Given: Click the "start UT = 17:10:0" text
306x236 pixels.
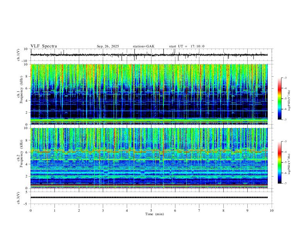Looking at the screenshot, I should 187,46.
